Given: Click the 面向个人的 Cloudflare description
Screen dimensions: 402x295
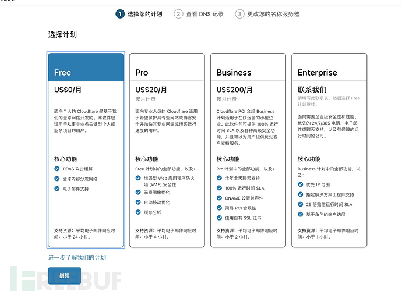Looking at the screenshot, I should click(x=85, y=121).
